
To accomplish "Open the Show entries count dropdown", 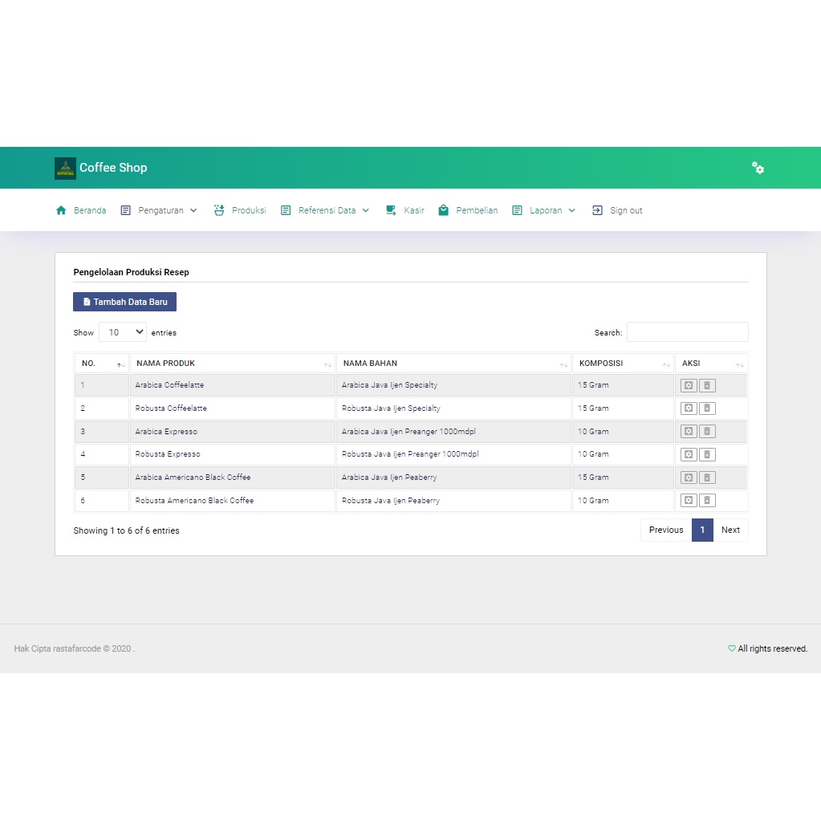I will (x=123, y=332).
